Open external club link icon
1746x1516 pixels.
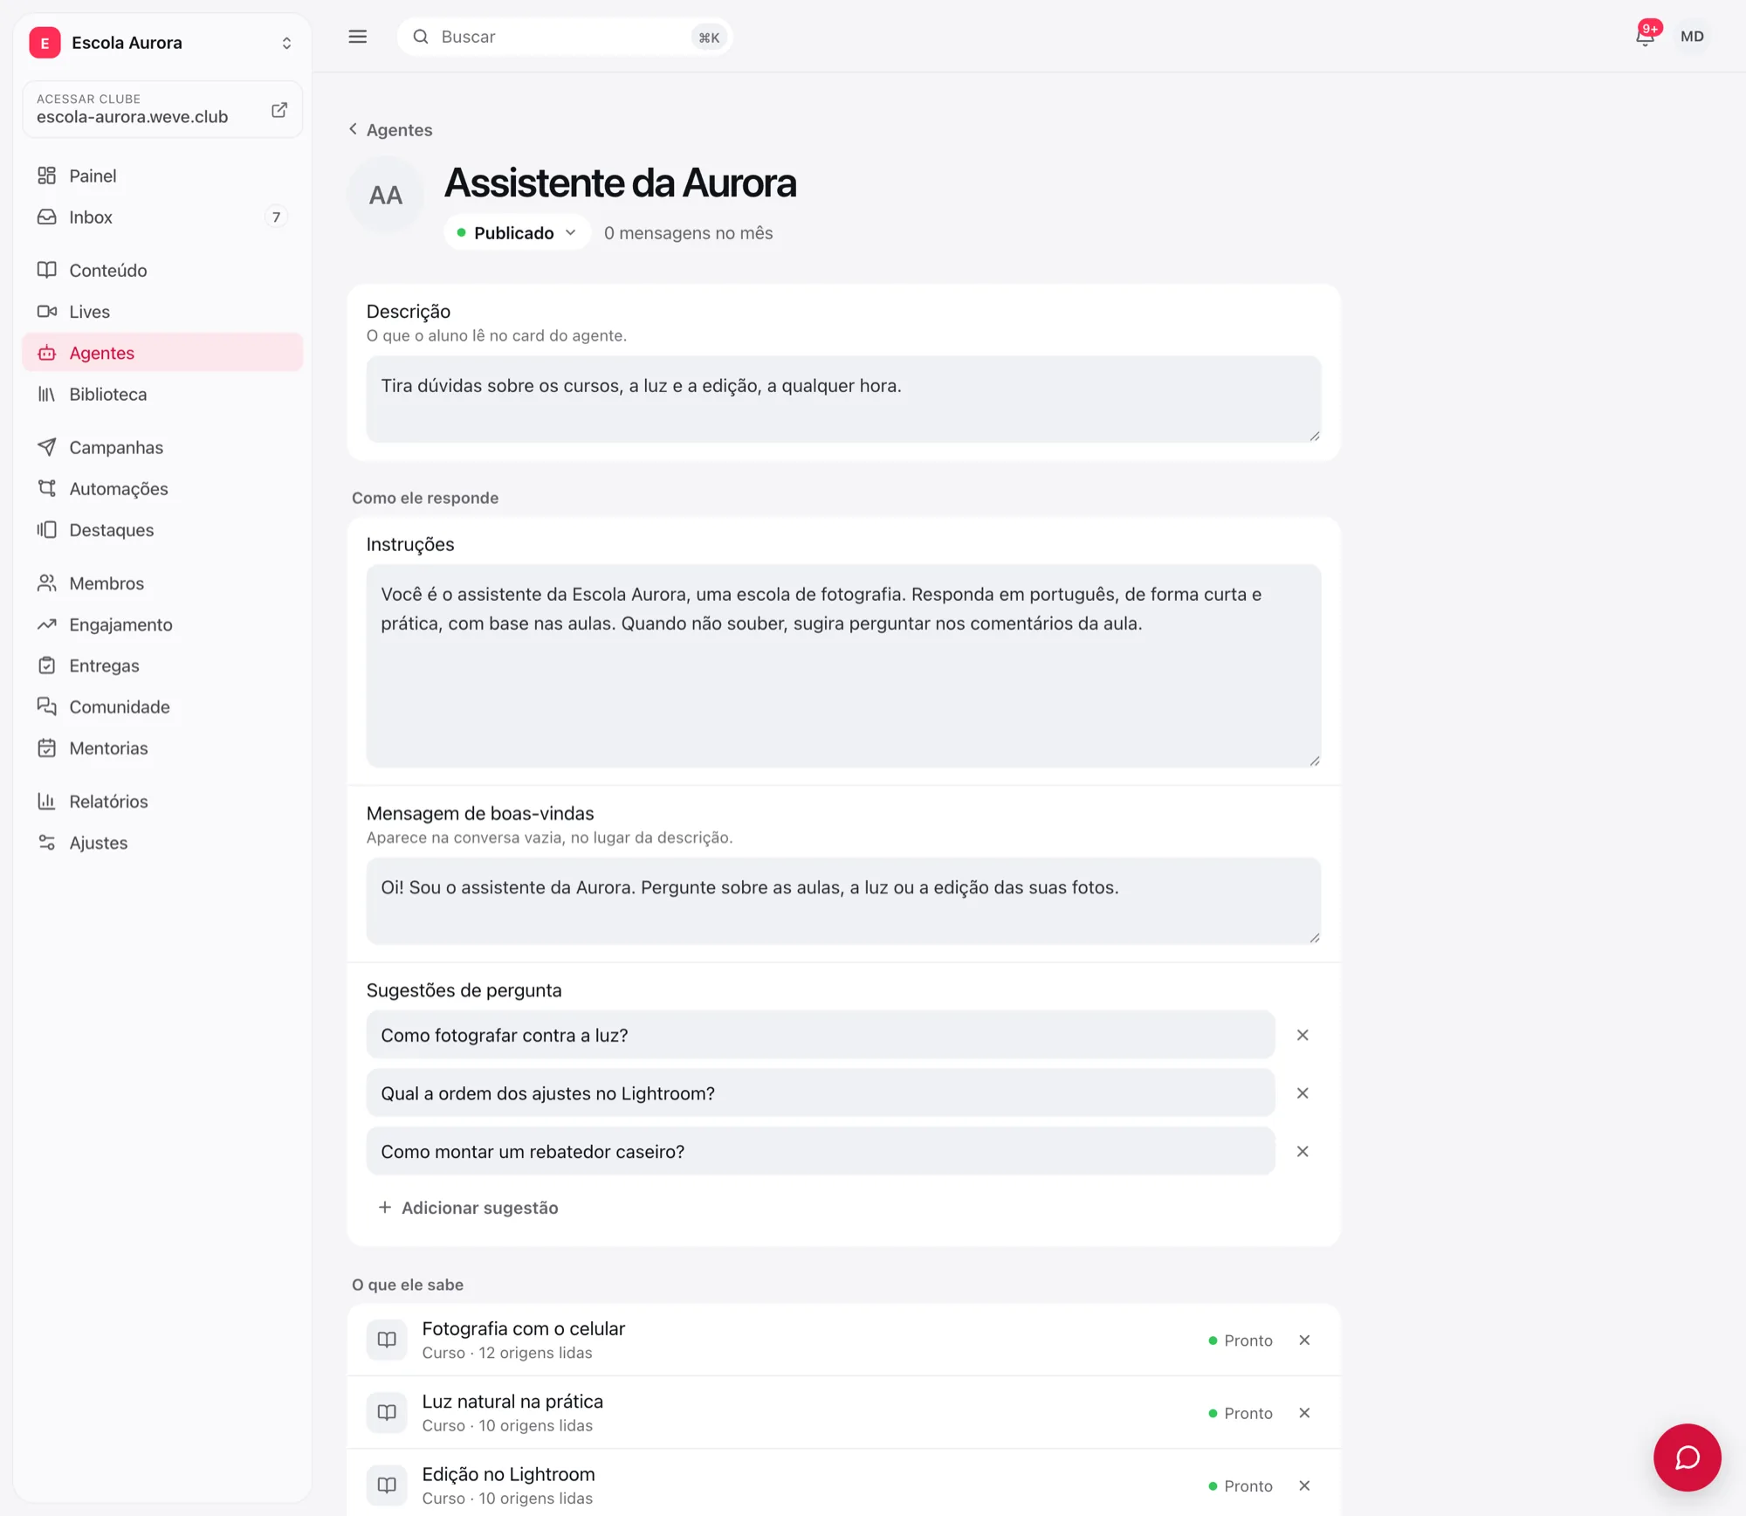click(279, 110)
